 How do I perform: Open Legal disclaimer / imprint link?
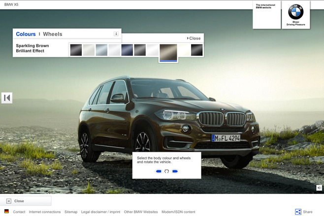[100, 212]
